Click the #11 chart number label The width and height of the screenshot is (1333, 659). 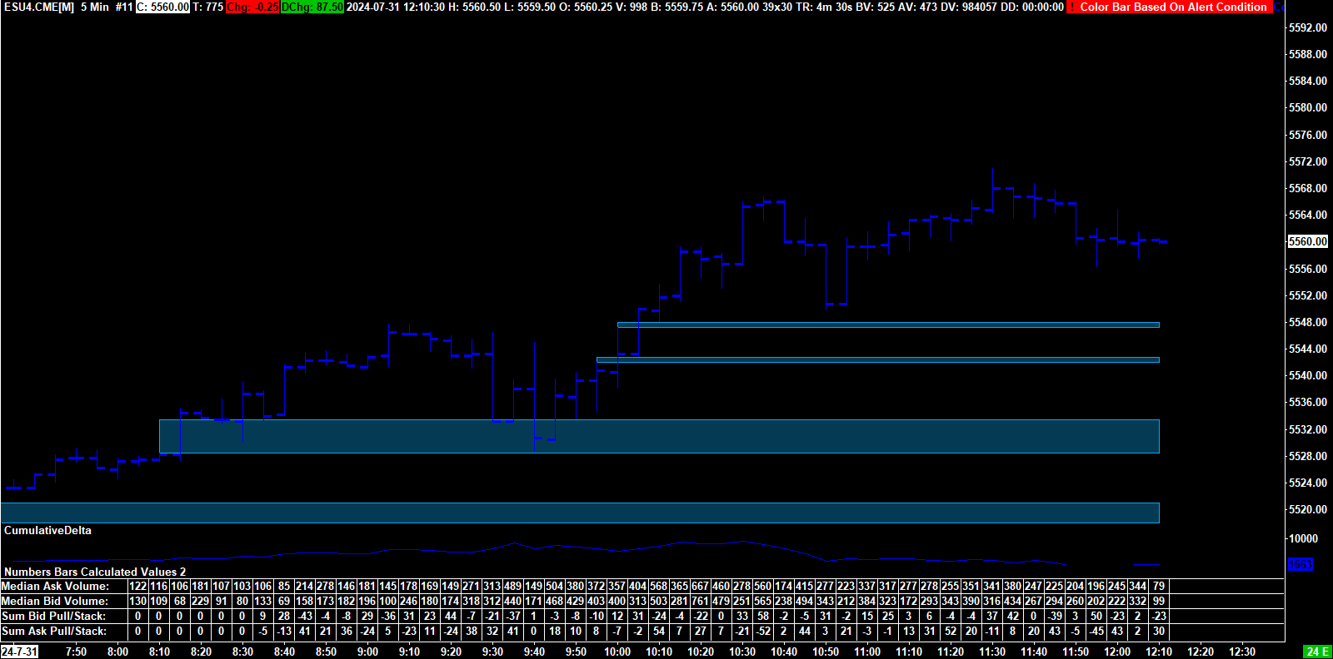pyautogui.click(x=124, y=7)
